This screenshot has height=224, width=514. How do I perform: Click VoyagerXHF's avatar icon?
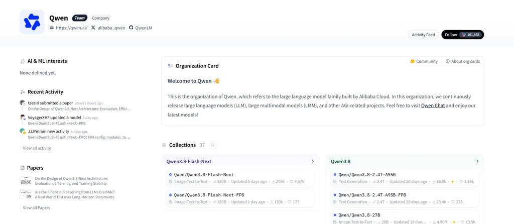pyautogui.click(x=23, y=118)
